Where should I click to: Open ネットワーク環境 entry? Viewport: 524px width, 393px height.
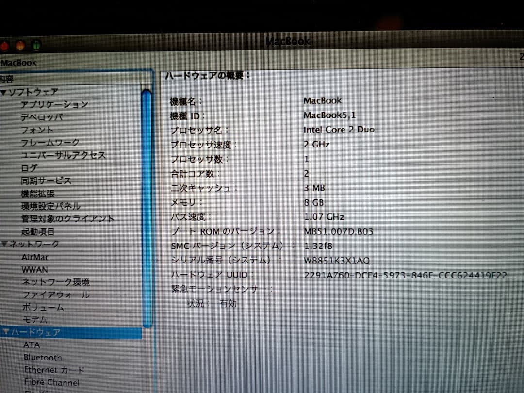[56, 282]
